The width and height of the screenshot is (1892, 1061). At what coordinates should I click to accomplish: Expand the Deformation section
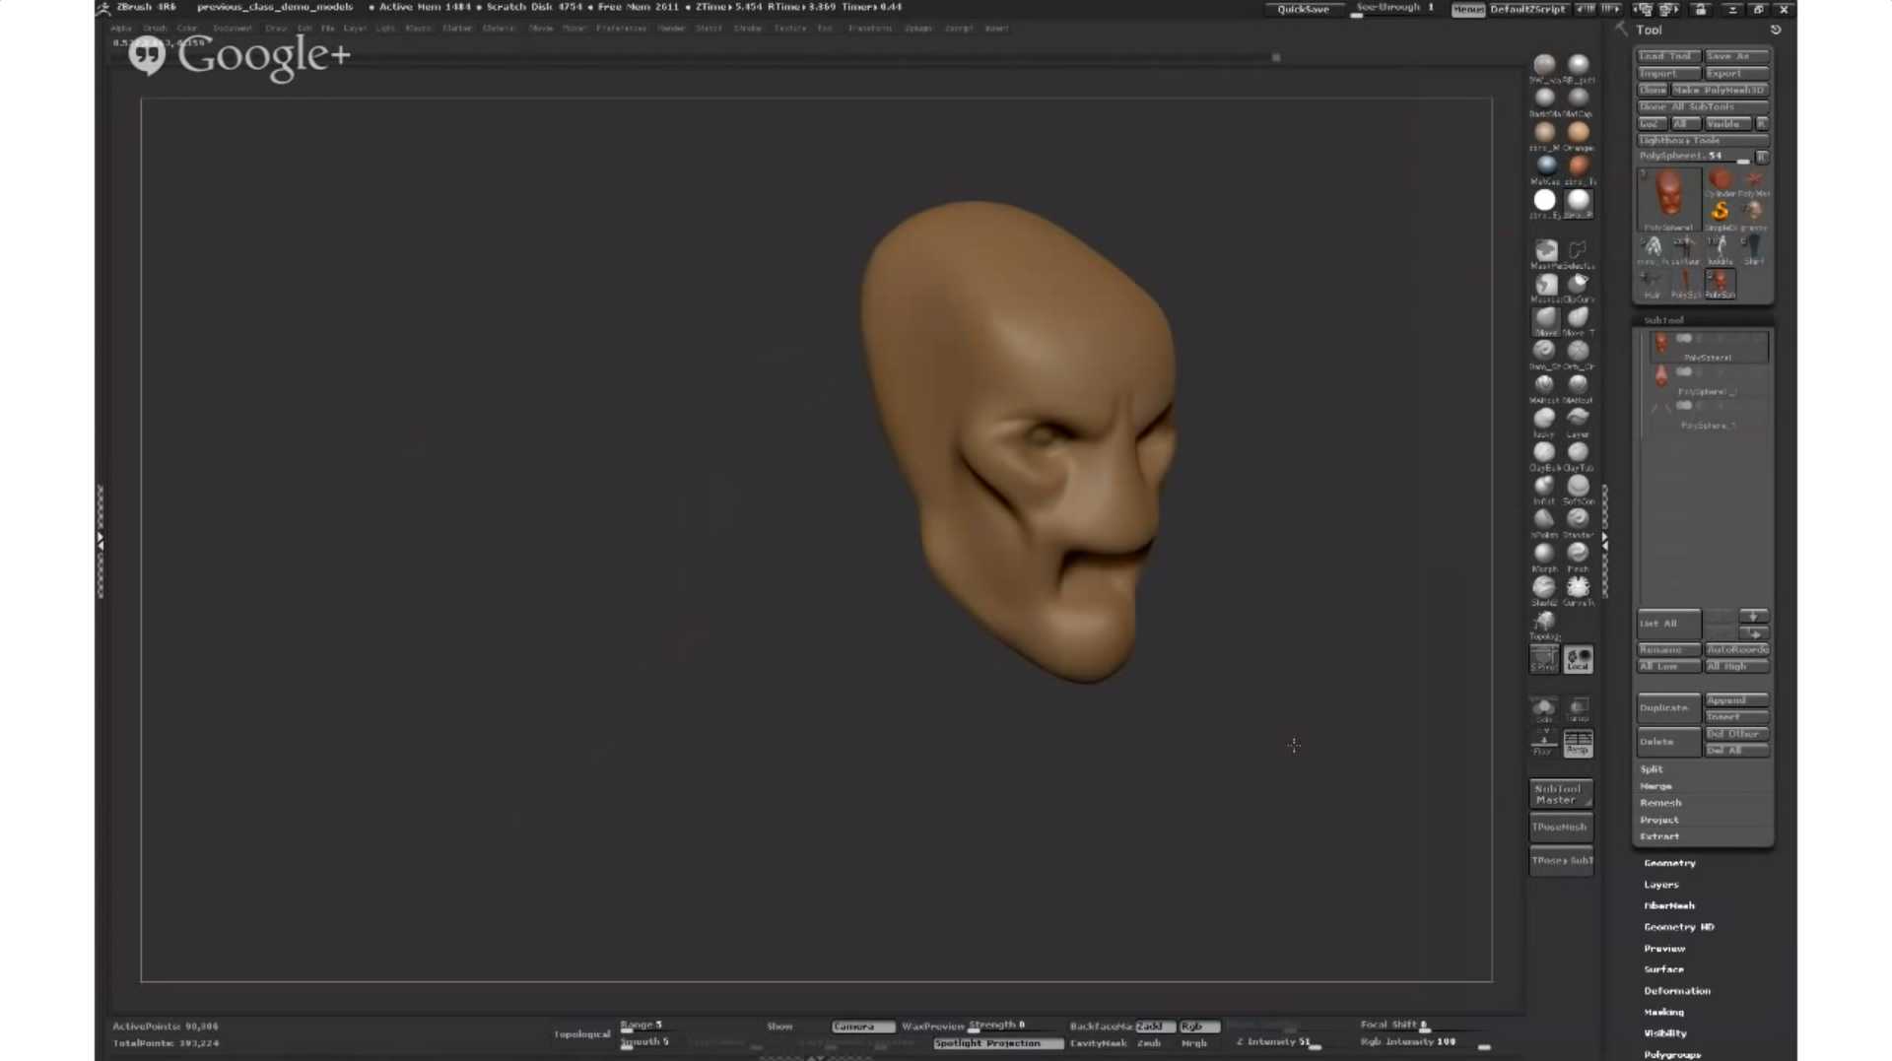coord(1676,991)
